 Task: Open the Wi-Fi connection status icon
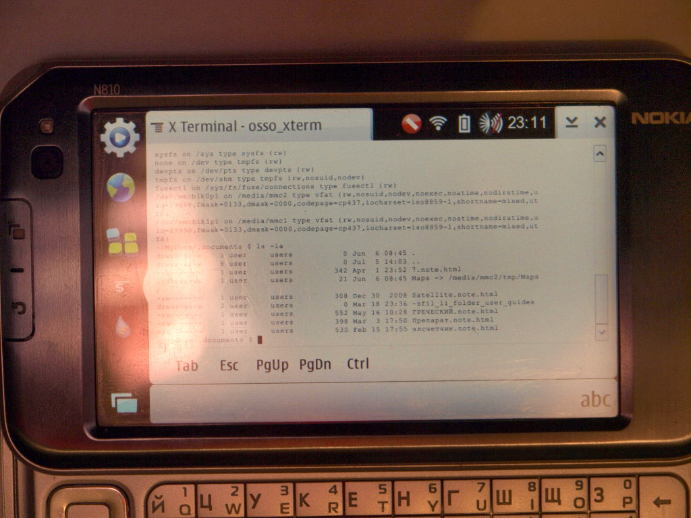(439, 123)
